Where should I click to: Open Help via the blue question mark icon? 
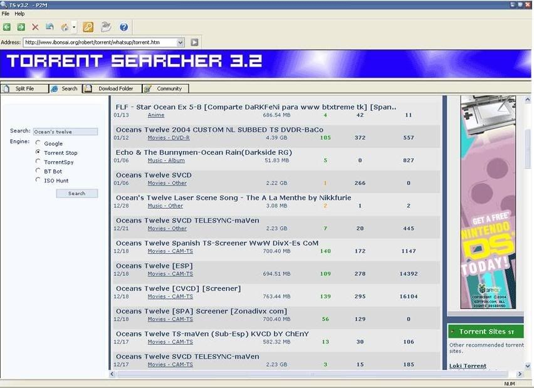coord(123,27)
